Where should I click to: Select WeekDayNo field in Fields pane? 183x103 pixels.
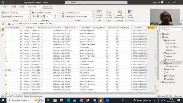coord(171,76)
